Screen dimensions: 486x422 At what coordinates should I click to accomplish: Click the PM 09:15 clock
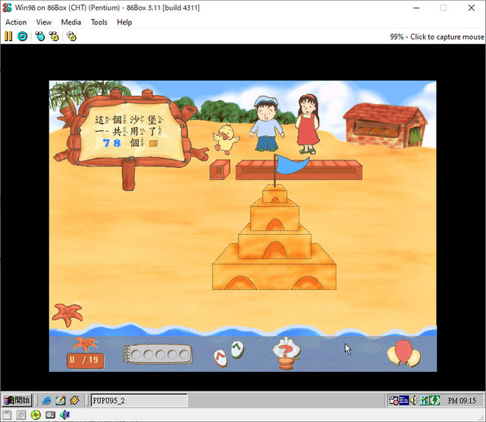pyautogui.click(x=462, y=401)
